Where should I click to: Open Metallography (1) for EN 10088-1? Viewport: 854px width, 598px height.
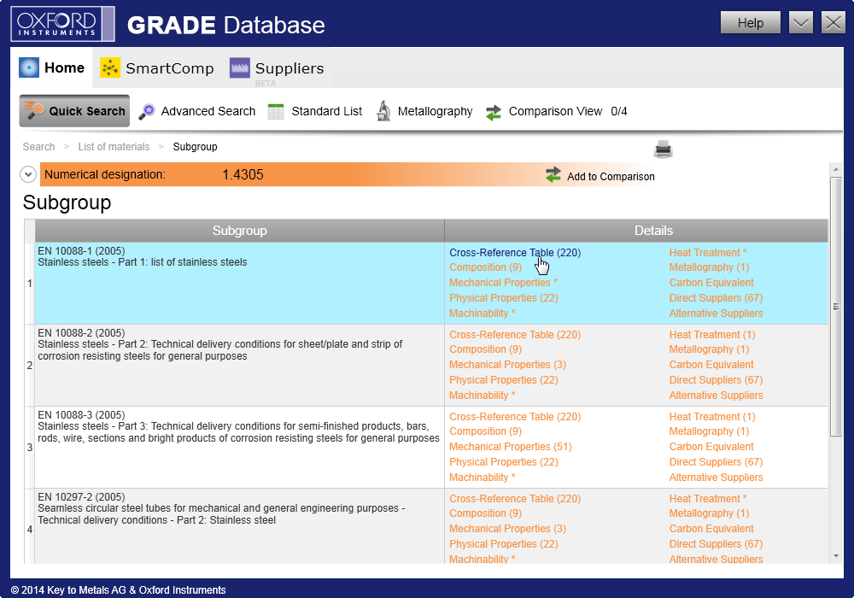click(x=709, y=267)
